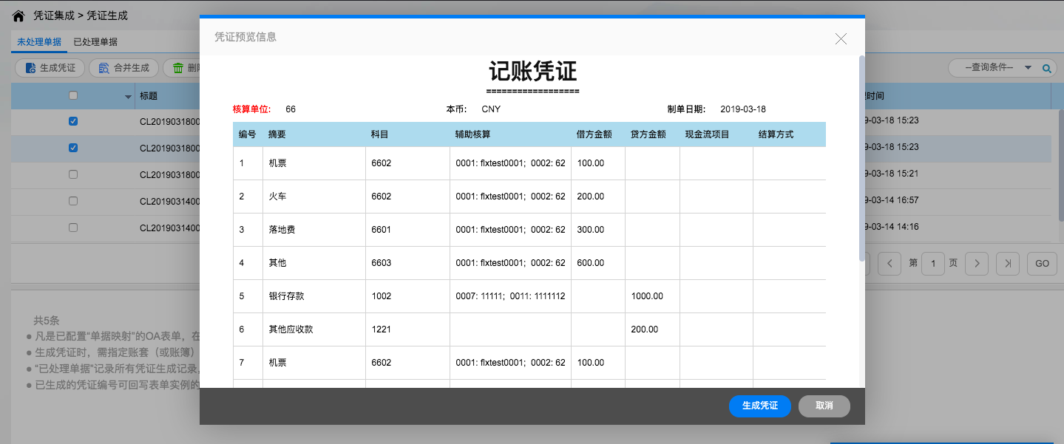Viewport: 1064px width, 444px height.
Task: Click the home icon in breadcrumb
Action: click(x=18, y=16)
